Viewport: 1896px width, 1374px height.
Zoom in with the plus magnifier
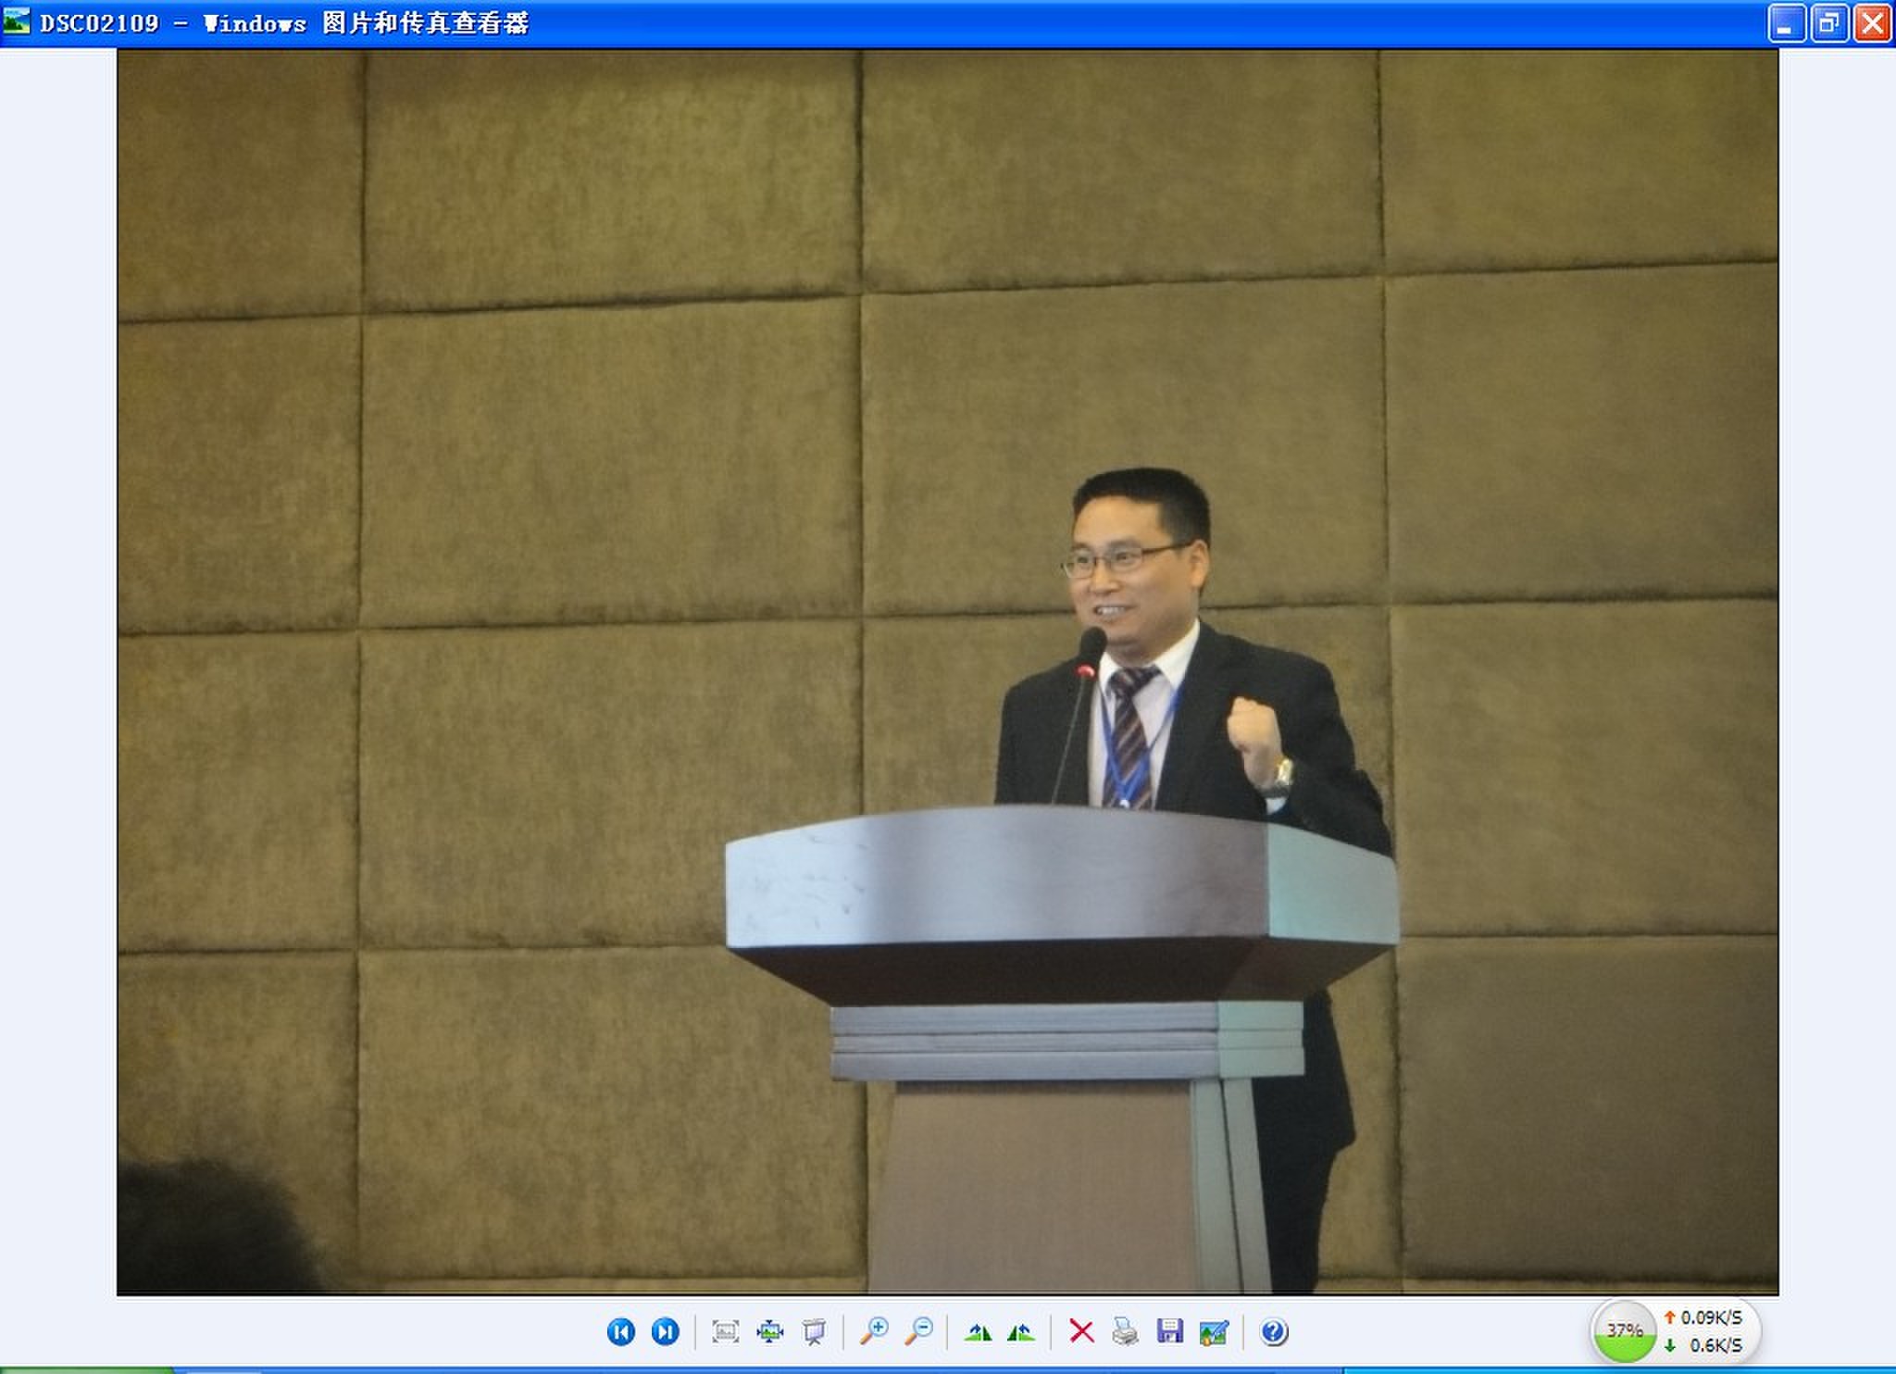(873, 1331)
